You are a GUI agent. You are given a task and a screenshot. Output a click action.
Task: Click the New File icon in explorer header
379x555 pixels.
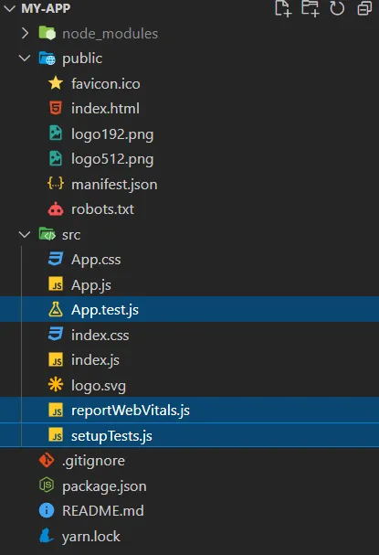[283, 8]
